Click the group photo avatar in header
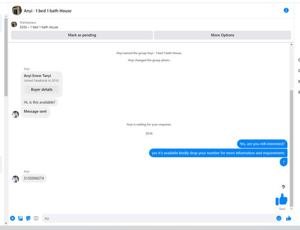This screenshot has height=230, width=300. [x=17, y=10]
